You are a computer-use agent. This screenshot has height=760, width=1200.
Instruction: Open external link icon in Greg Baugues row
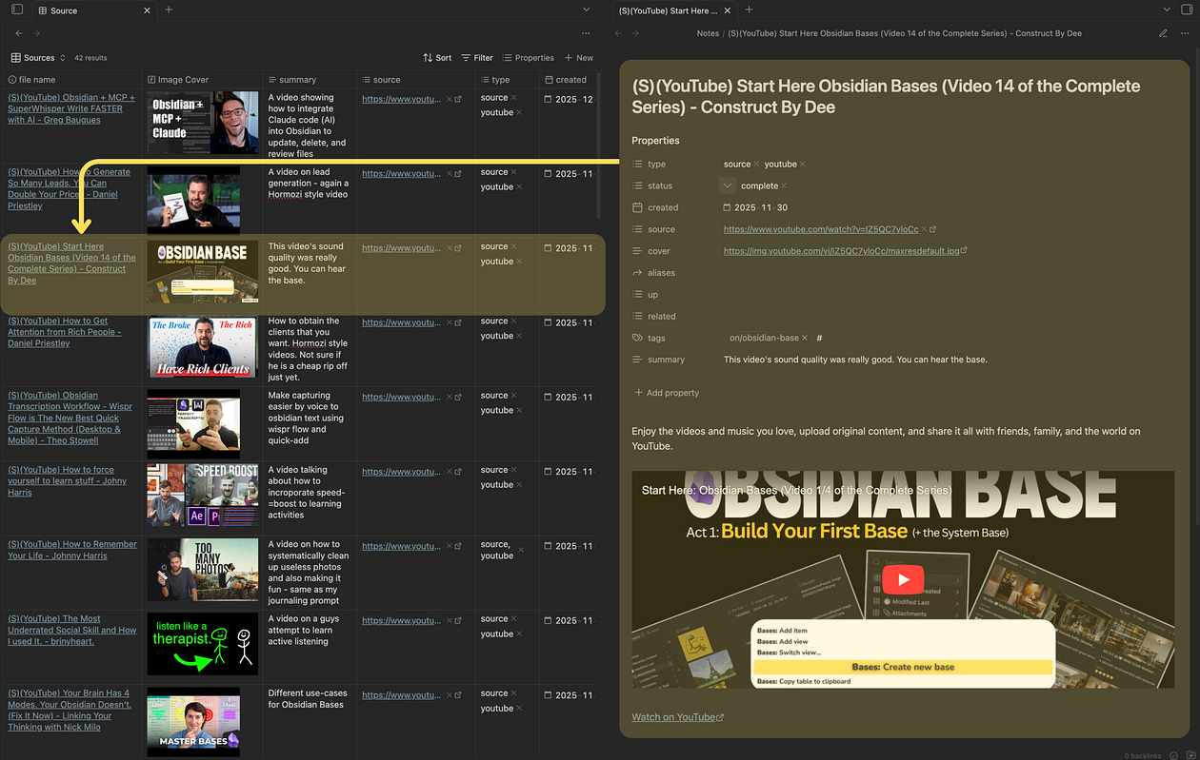(458, 99)
